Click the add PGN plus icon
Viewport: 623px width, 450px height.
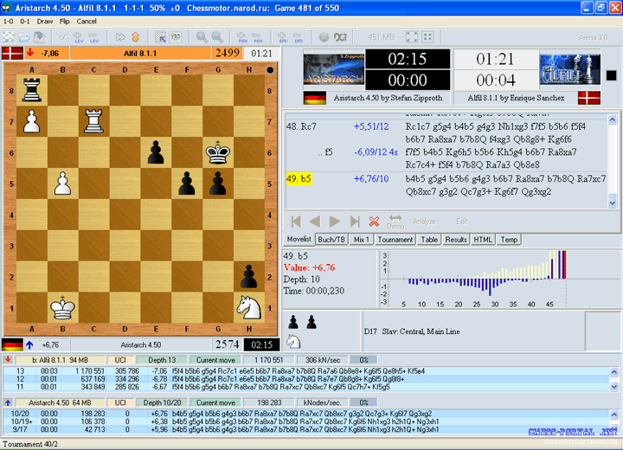coord(241,37)
